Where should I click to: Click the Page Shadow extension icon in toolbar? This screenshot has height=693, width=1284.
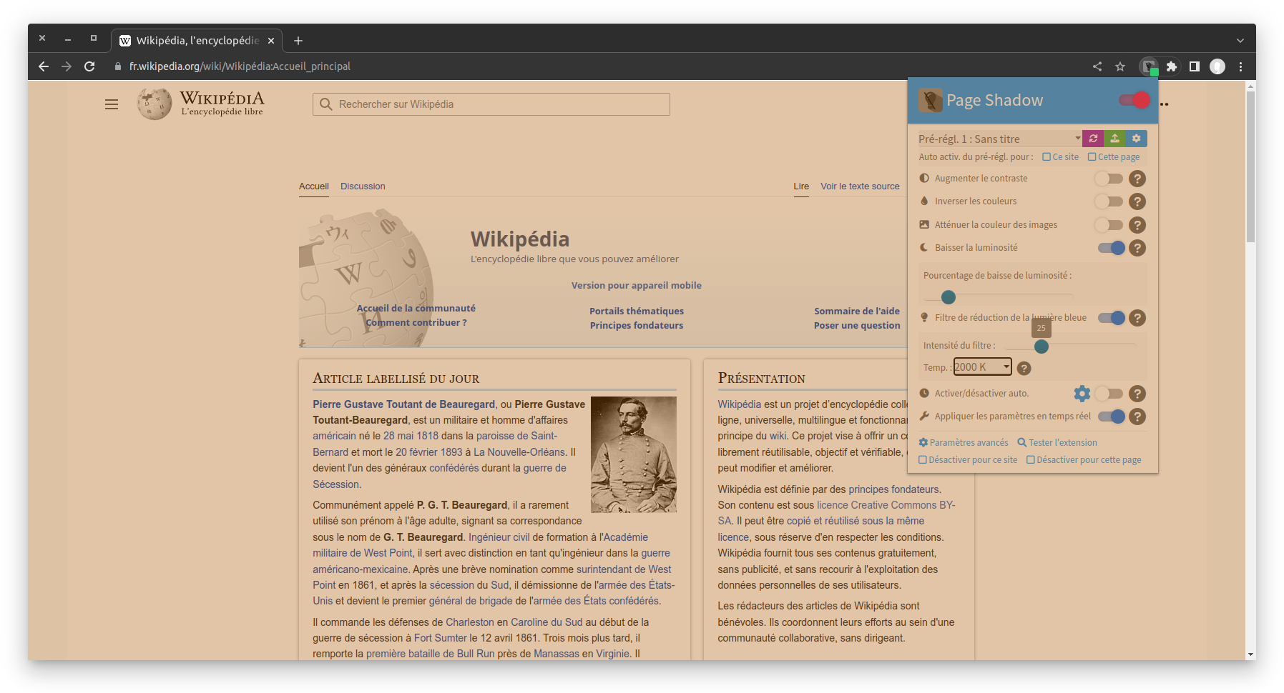tap(1149, 66)
